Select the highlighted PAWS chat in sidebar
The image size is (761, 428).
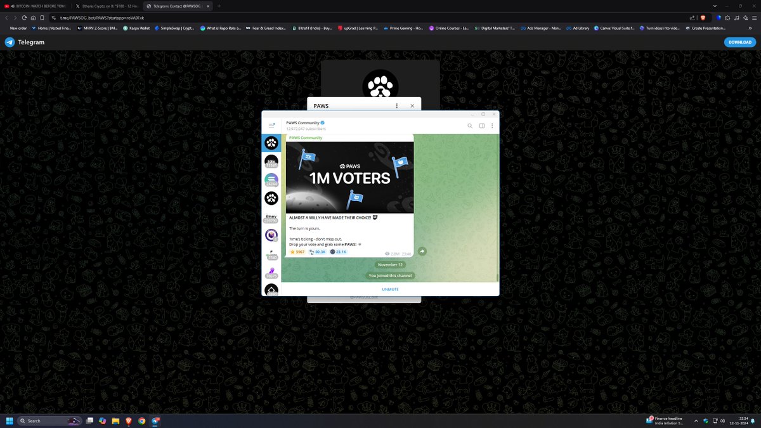tap(271, 143)
